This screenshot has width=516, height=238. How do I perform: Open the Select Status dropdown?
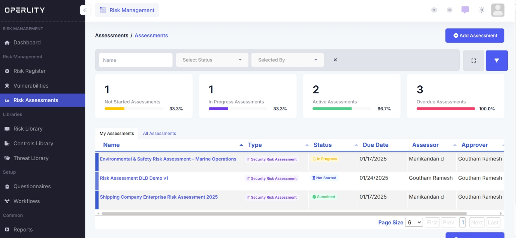click(212, 60)
